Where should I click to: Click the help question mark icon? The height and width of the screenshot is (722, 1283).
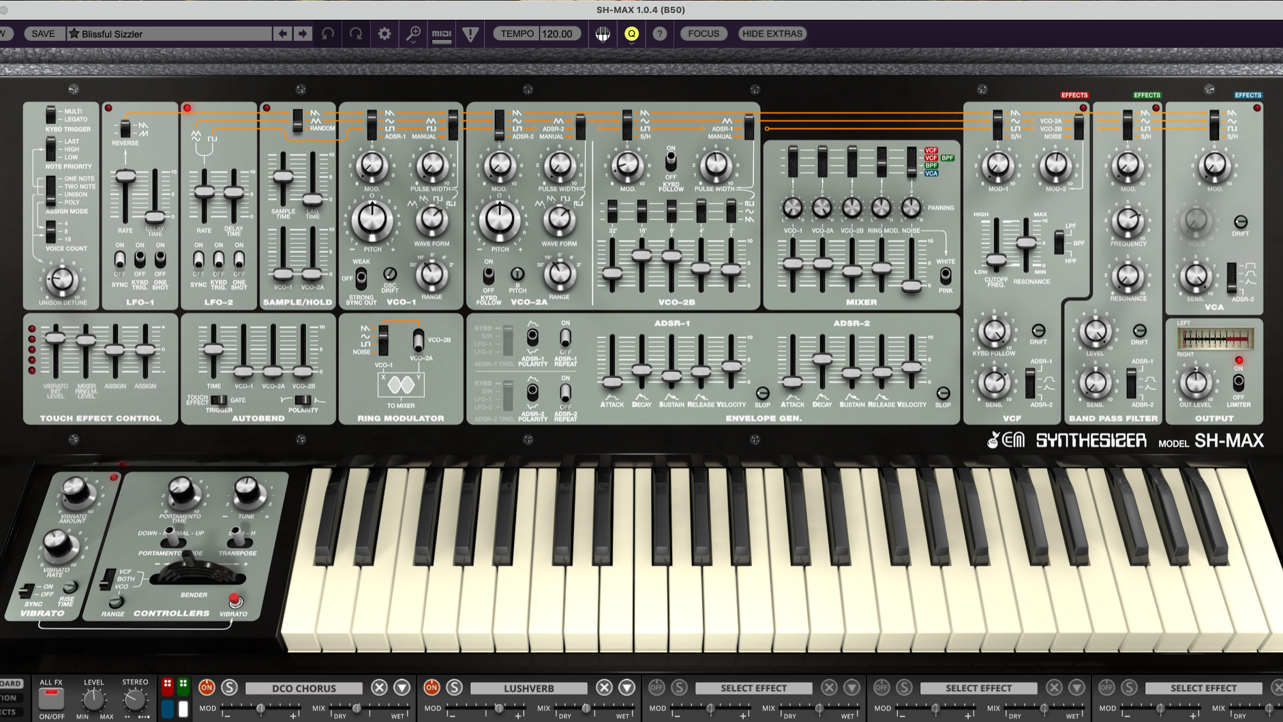pos(659,33)
